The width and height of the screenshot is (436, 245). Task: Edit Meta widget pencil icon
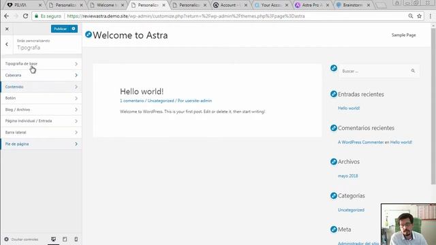tap(334, 229)
